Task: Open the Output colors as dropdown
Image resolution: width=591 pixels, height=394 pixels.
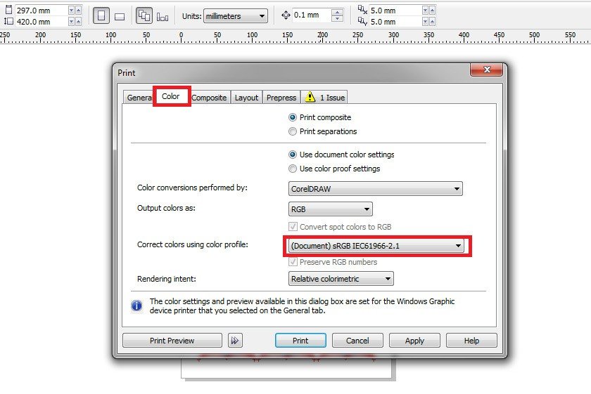Action: [331, 209]
